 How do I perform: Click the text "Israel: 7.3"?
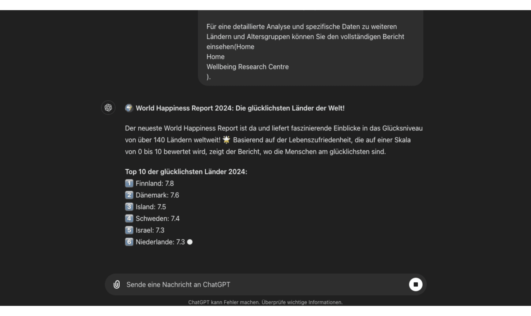pyautogui.click(x=150, y=230)
